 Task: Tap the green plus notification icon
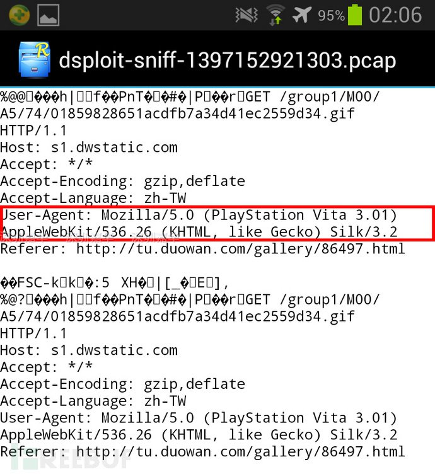tap(20, 15)
